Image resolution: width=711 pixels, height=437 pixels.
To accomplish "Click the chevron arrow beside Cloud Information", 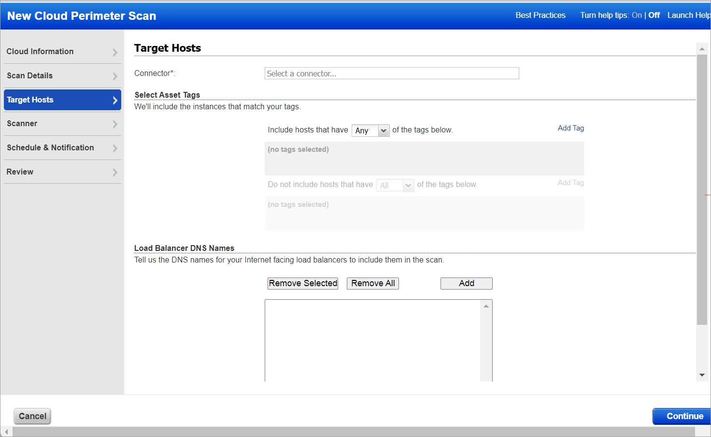I will (115, 52).
